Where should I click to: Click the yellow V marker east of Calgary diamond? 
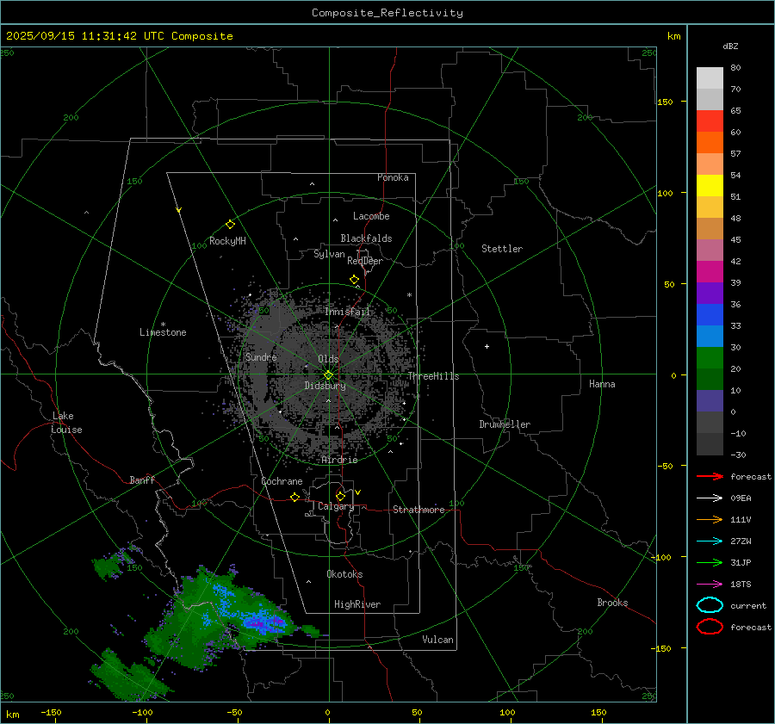(x=358, y=492)
